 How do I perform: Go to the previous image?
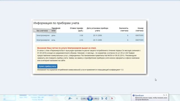point(84,98)
